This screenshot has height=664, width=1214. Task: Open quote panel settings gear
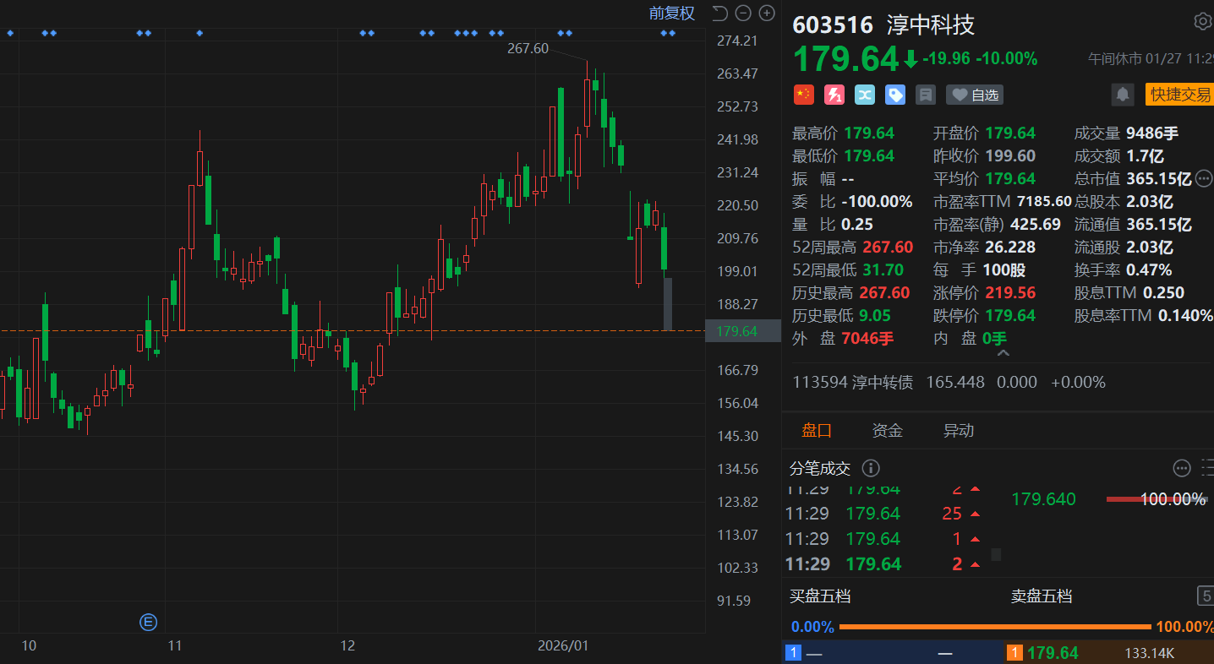(1202, 22)
